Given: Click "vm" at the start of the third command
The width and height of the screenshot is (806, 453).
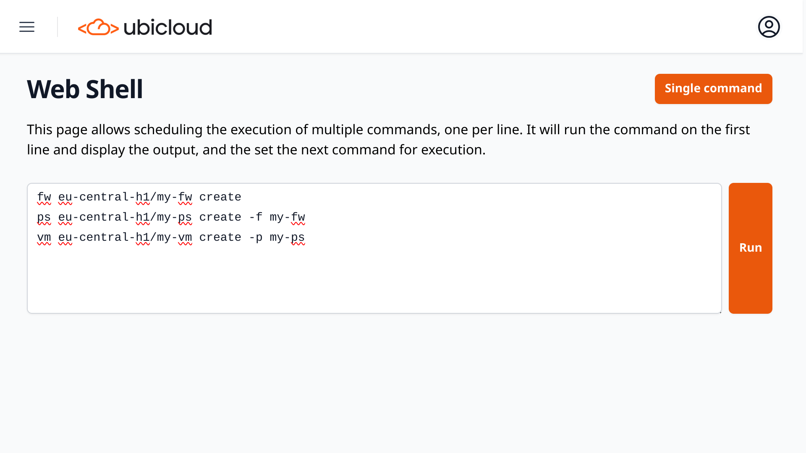Looking at the screenshot, I should [44, 237].
